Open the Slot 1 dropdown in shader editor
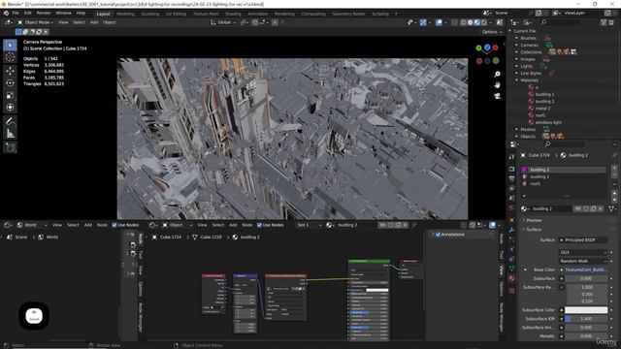Image resolution: width=621 pixels, height=349 pixels. point(310,225)
